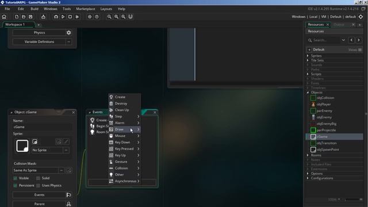
Task: Expand the Configurations resource folder
Action: [x=308, y=178]
